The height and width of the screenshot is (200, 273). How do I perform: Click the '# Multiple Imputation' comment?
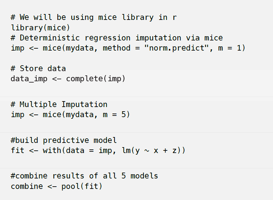[x=59, y=104]
